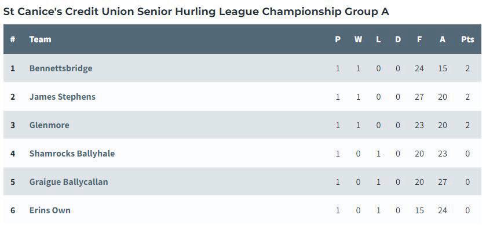Click the P played column header
This screenshot has width=486, height=233.
(x=338, y=39)
